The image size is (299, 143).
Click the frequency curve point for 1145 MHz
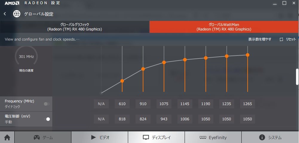(185, 60)
